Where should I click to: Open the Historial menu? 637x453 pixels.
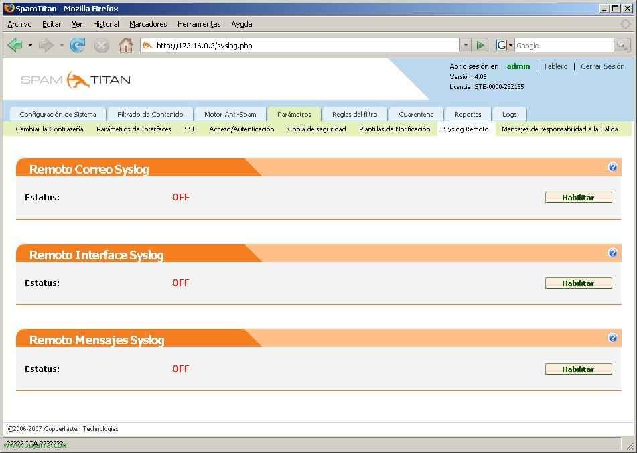point(106,24)
